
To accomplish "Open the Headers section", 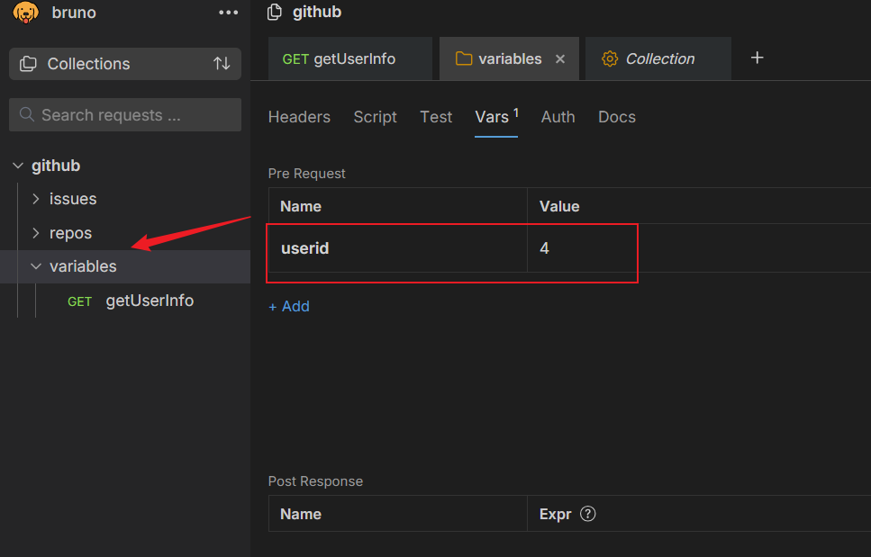I will coord(299,117).
